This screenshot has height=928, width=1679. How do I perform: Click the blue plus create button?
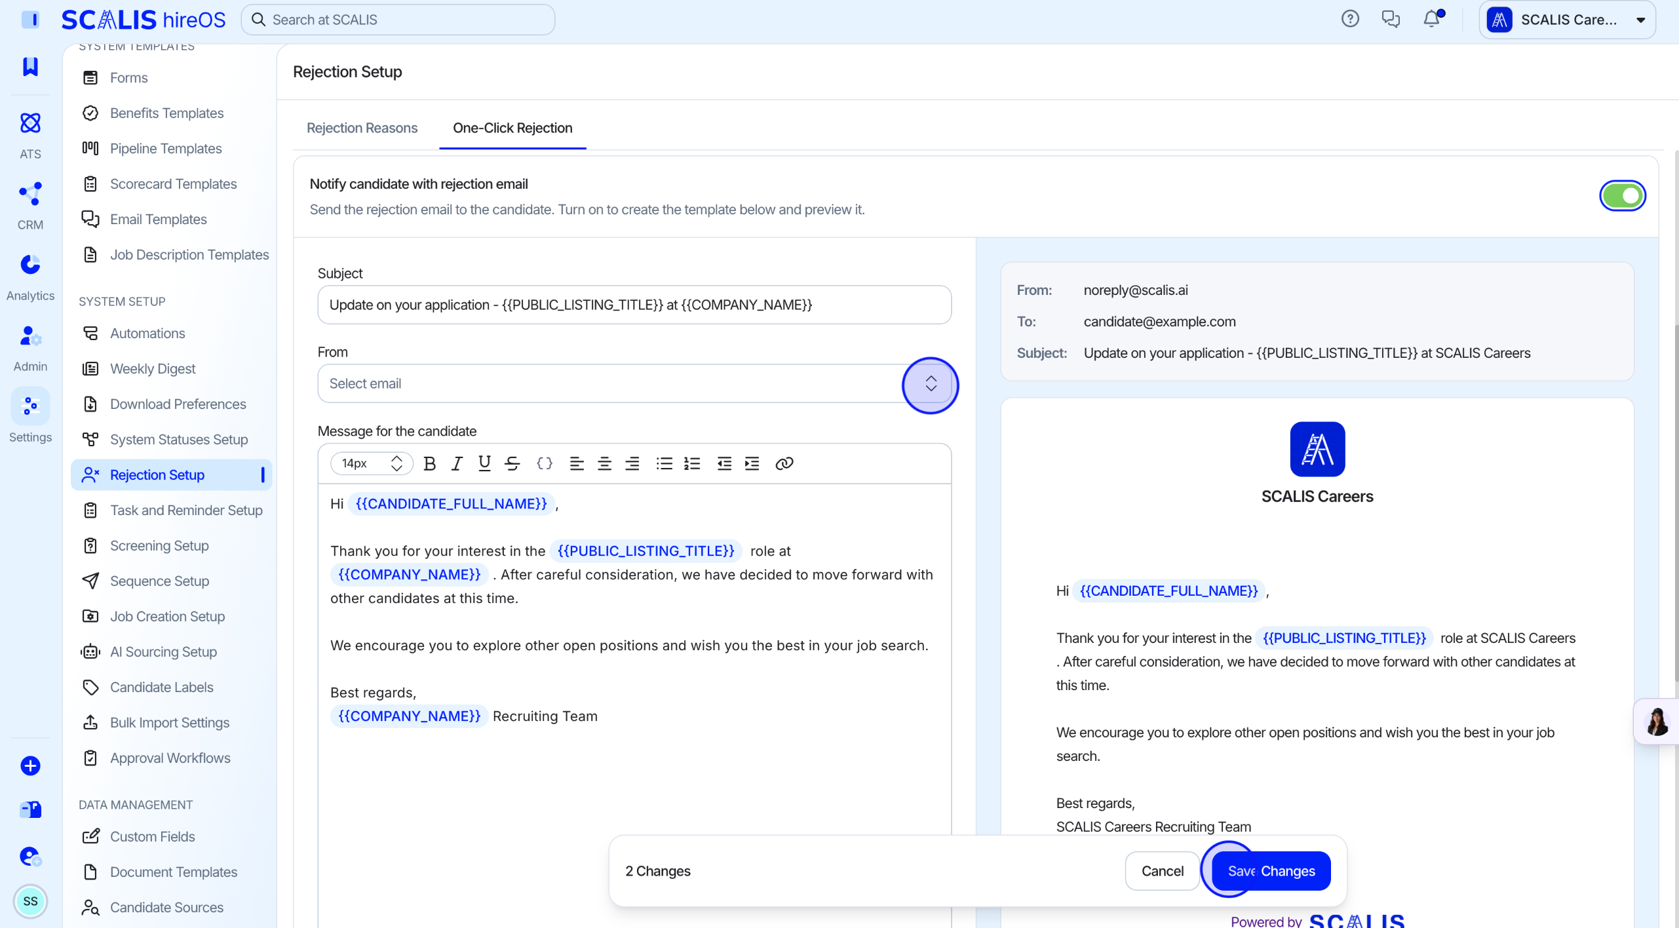click(x=30, y=765)
